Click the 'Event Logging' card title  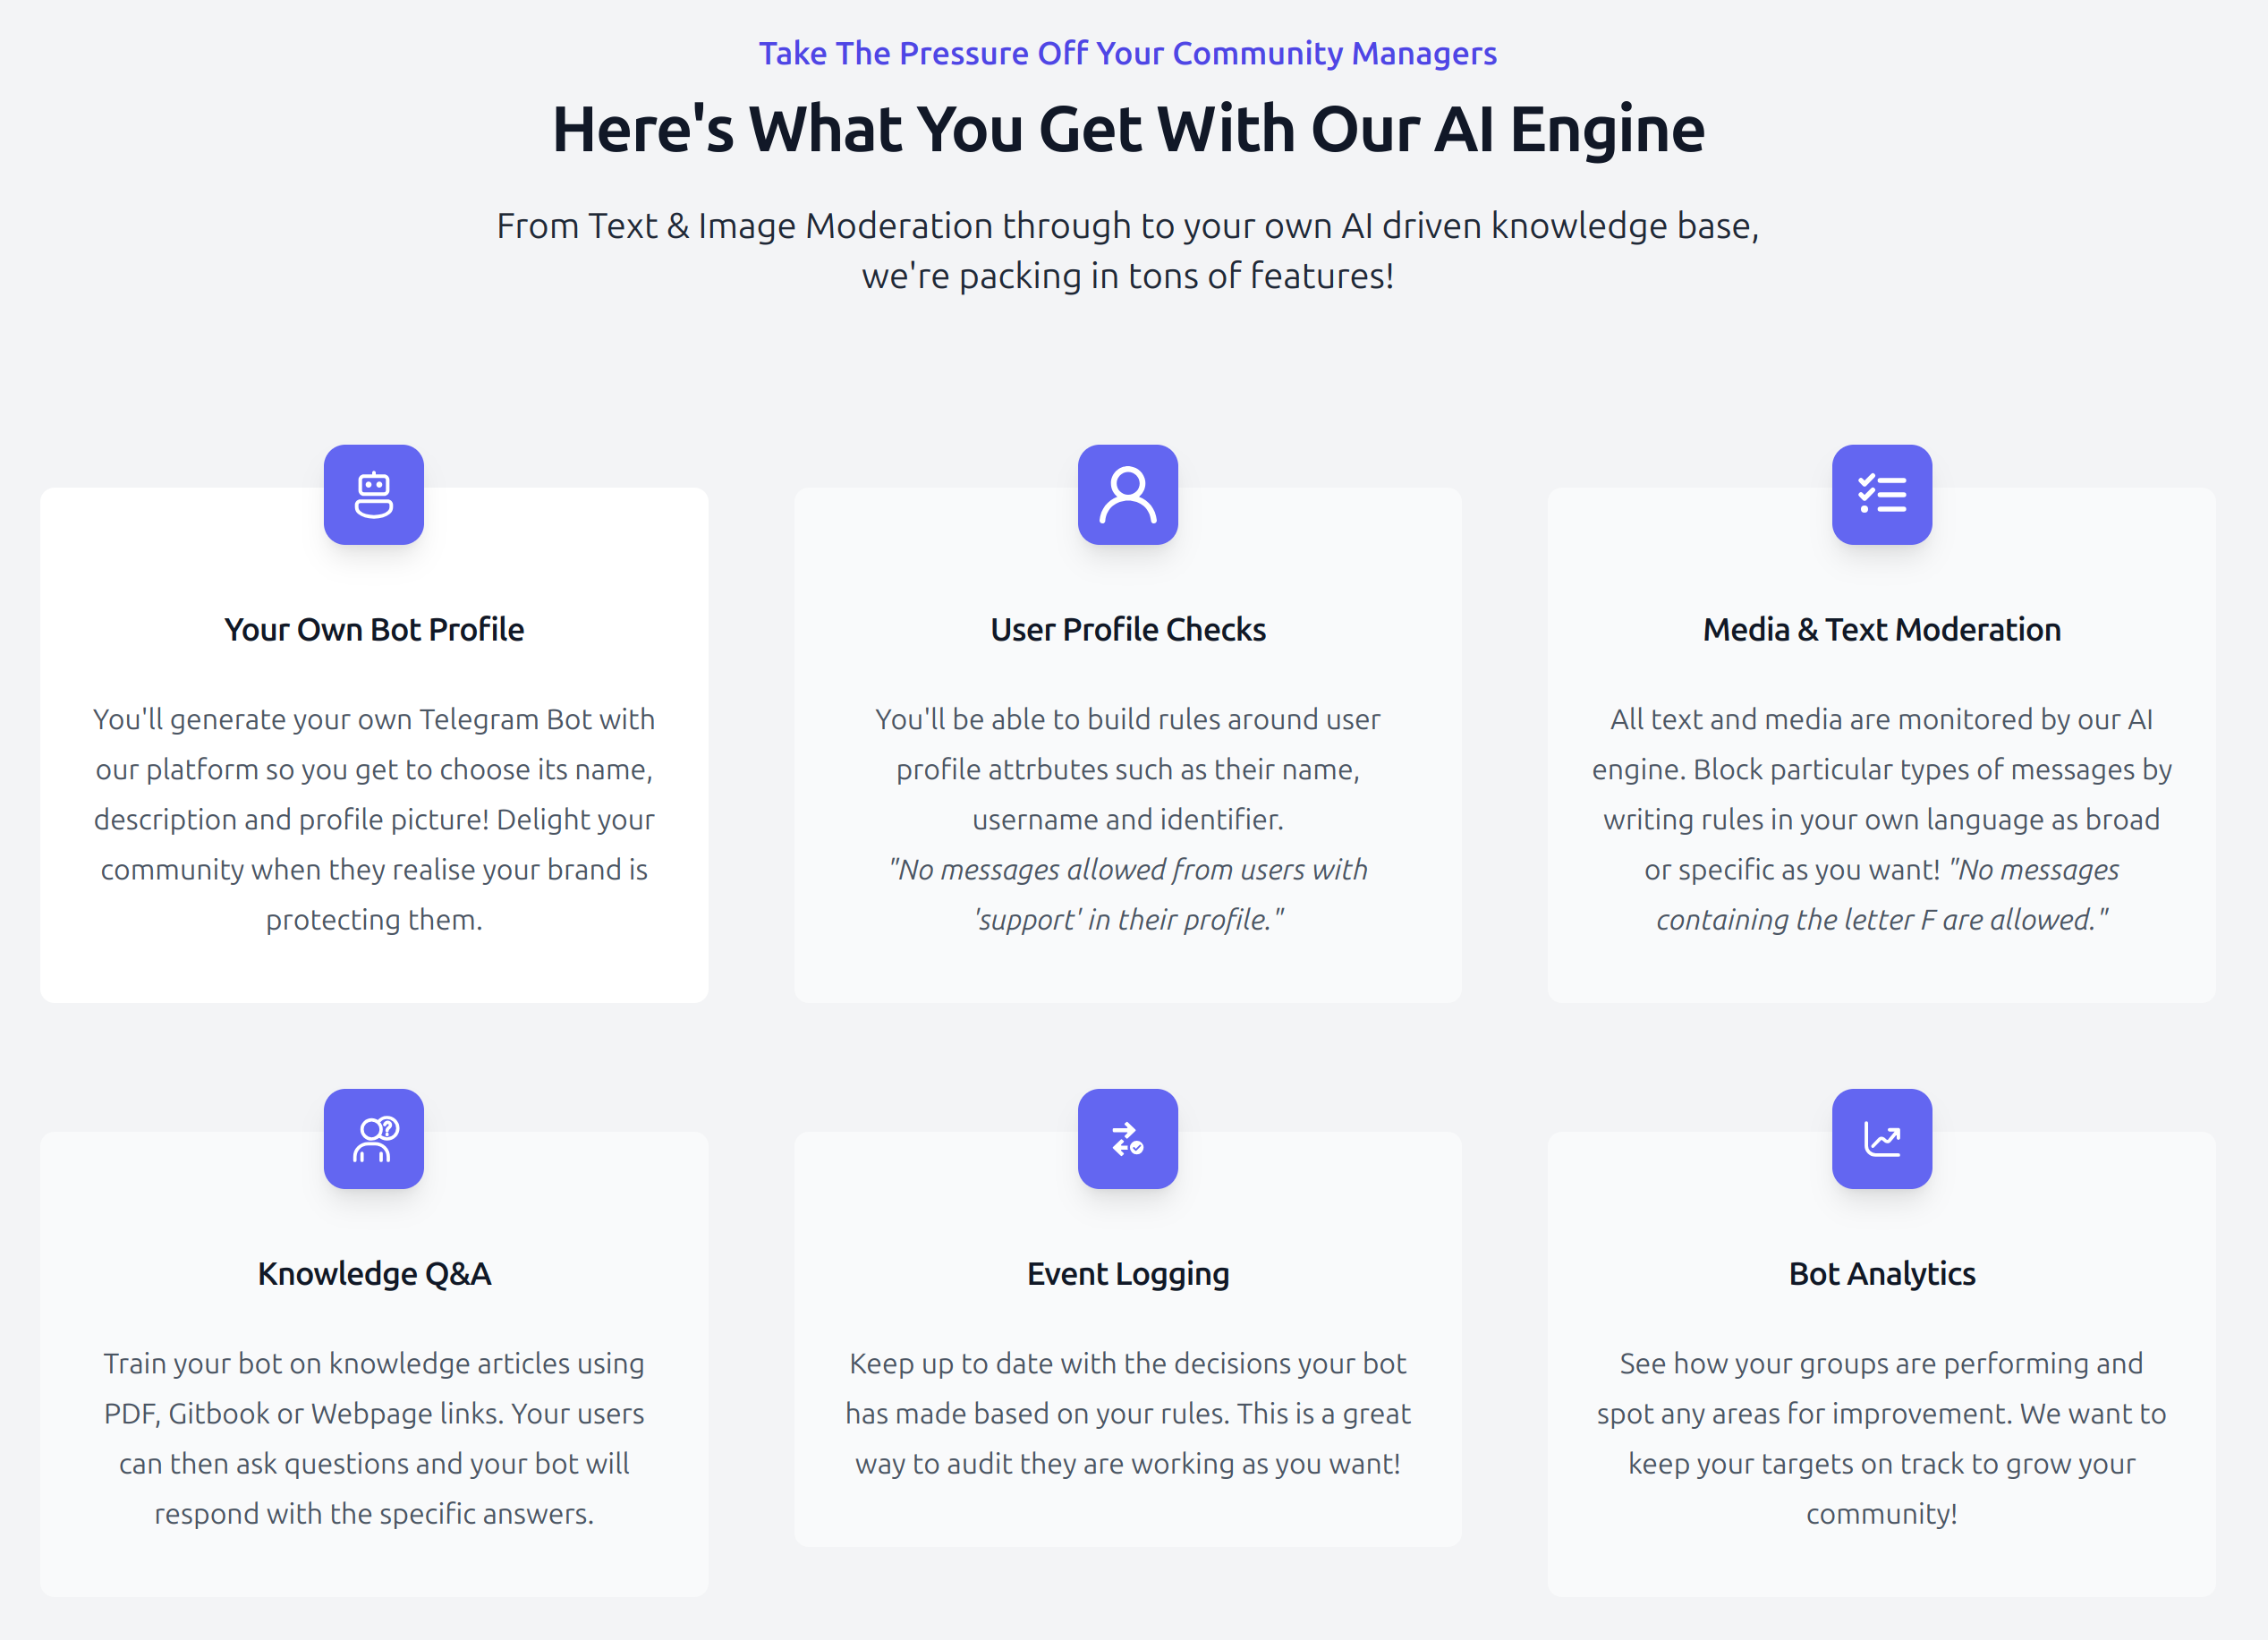pyautogui.click(x=1127, y=1274)
